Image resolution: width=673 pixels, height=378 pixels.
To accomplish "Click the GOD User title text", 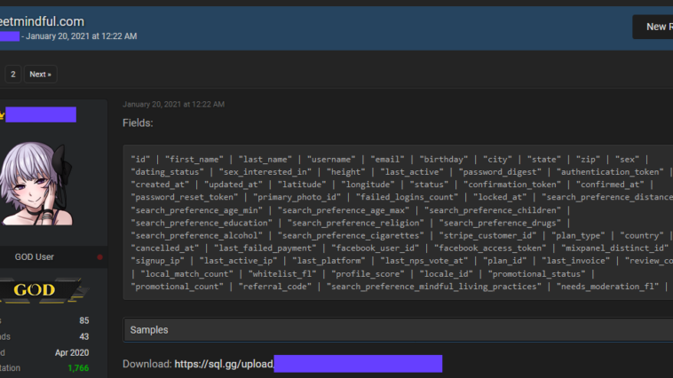I will (35, 257).
